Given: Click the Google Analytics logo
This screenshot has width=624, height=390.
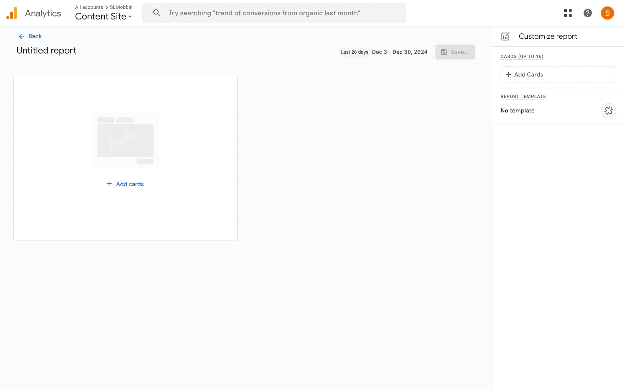Looking at the screenshot, I should (12, 13).
